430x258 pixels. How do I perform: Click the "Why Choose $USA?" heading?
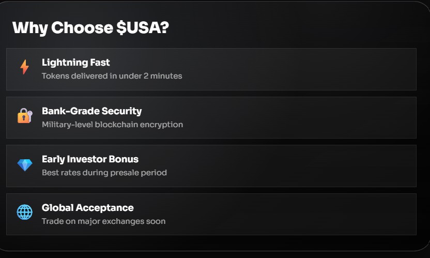pos(90,27)
